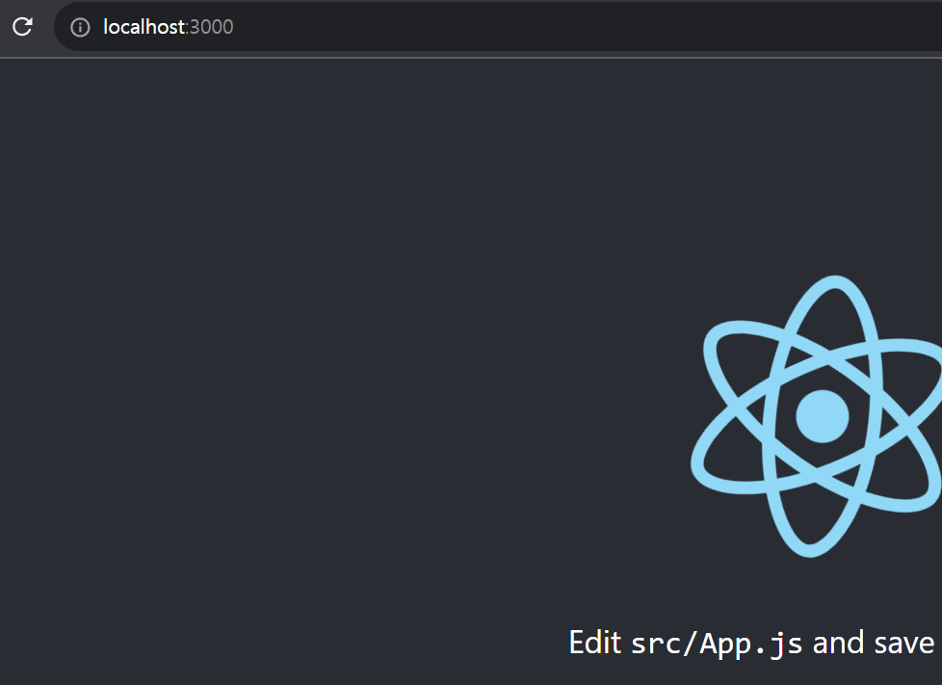View site information icon in address bar
Screen dimensions: 942x685
(x=80, y=27)
